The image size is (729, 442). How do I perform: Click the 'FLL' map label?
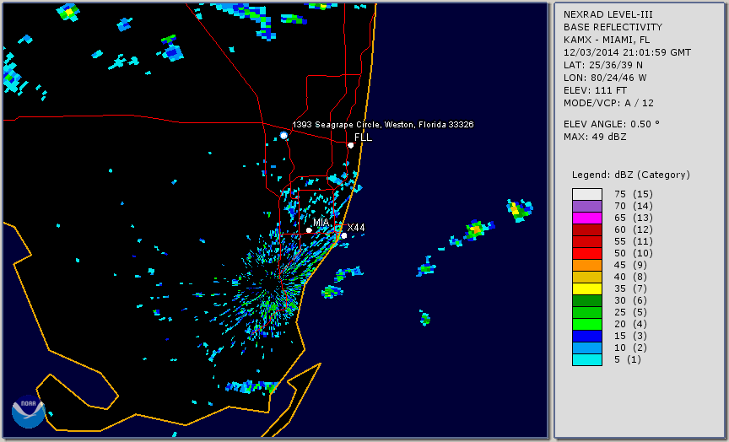363,137
